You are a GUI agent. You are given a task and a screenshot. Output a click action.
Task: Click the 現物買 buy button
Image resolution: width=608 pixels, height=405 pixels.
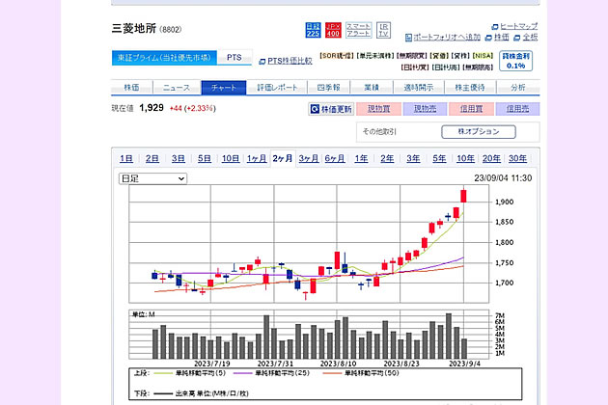379,110
